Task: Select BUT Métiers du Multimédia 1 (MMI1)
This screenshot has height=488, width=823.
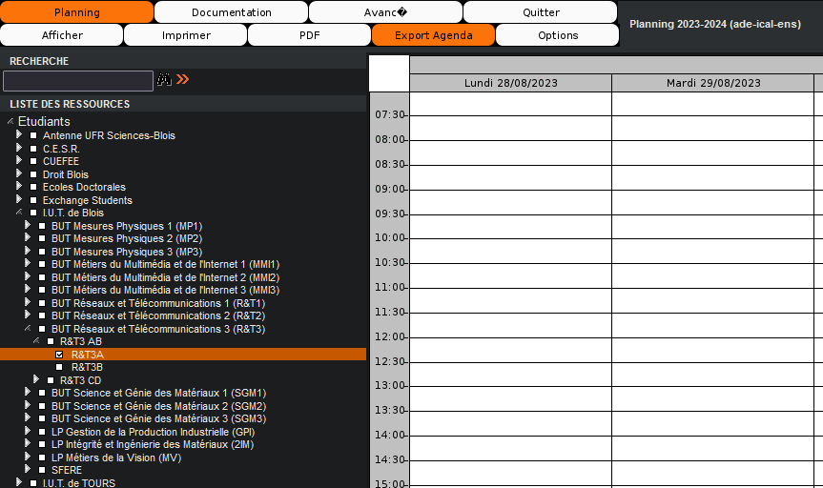Action: coord(165,264)
